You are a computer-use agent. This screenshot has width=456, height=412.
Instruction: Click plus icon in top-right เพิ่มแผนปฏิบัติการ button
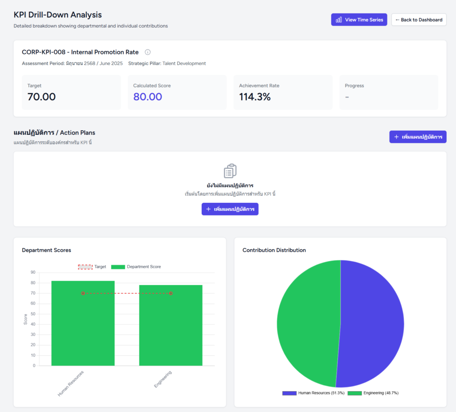(396, 137)
